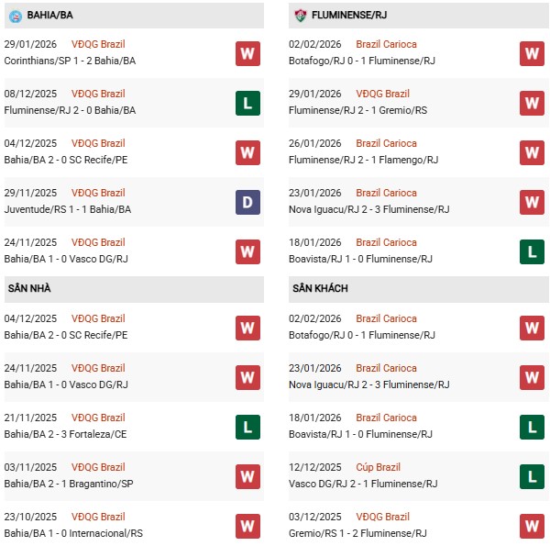Click the L badge for Vasco DG/RJ vs Fluminense/RJ
Image resolution: width=550 pixels, height=546 pixels.
click(x=532, y=476)
